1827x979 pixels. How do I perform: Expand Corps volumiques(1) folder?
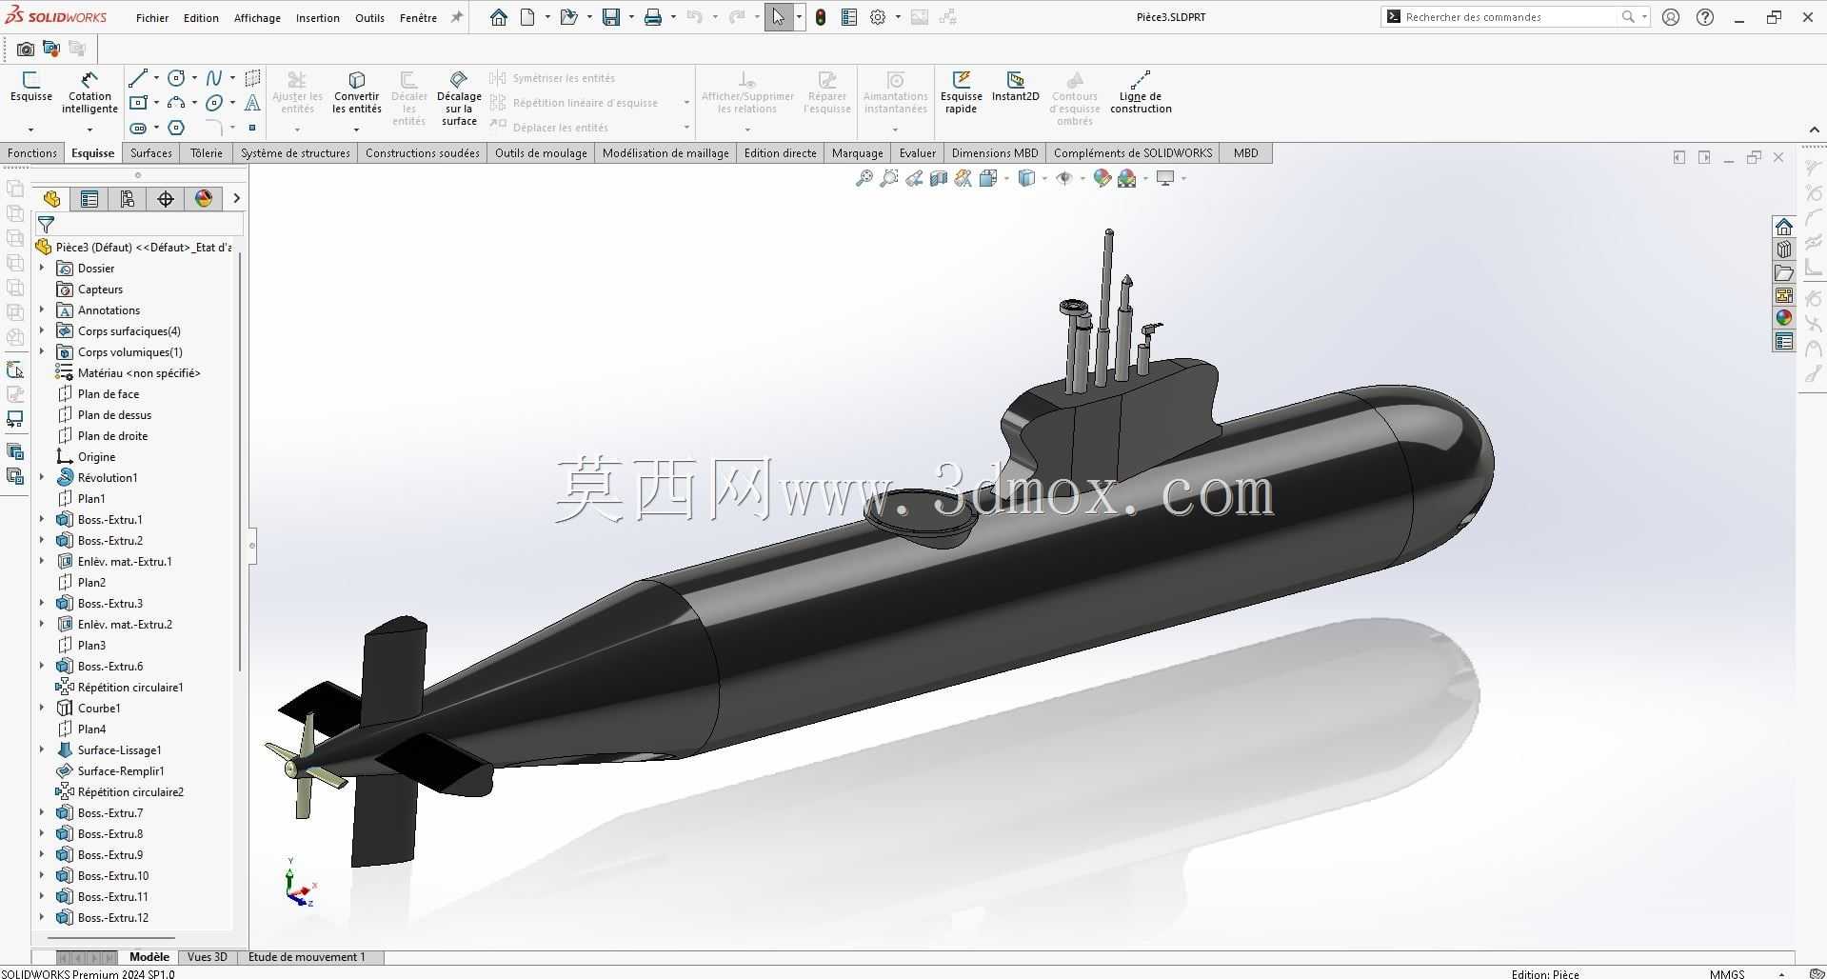coord(42,351)
